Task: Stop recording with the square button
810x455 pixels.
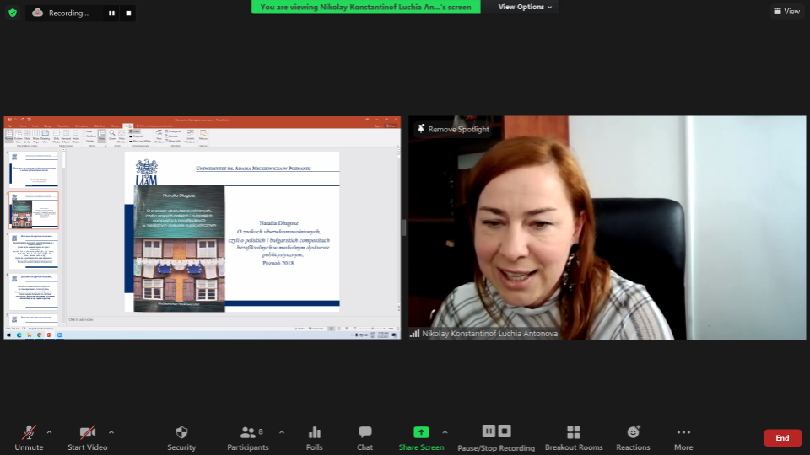Action: (x=128, y=13)
